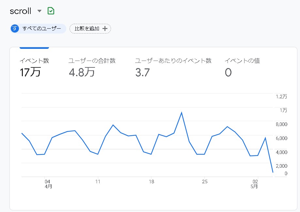The height and width of the screenshot is (212, 300).
Task: Click the scroll event title
Action: click(x=21, y=11)
